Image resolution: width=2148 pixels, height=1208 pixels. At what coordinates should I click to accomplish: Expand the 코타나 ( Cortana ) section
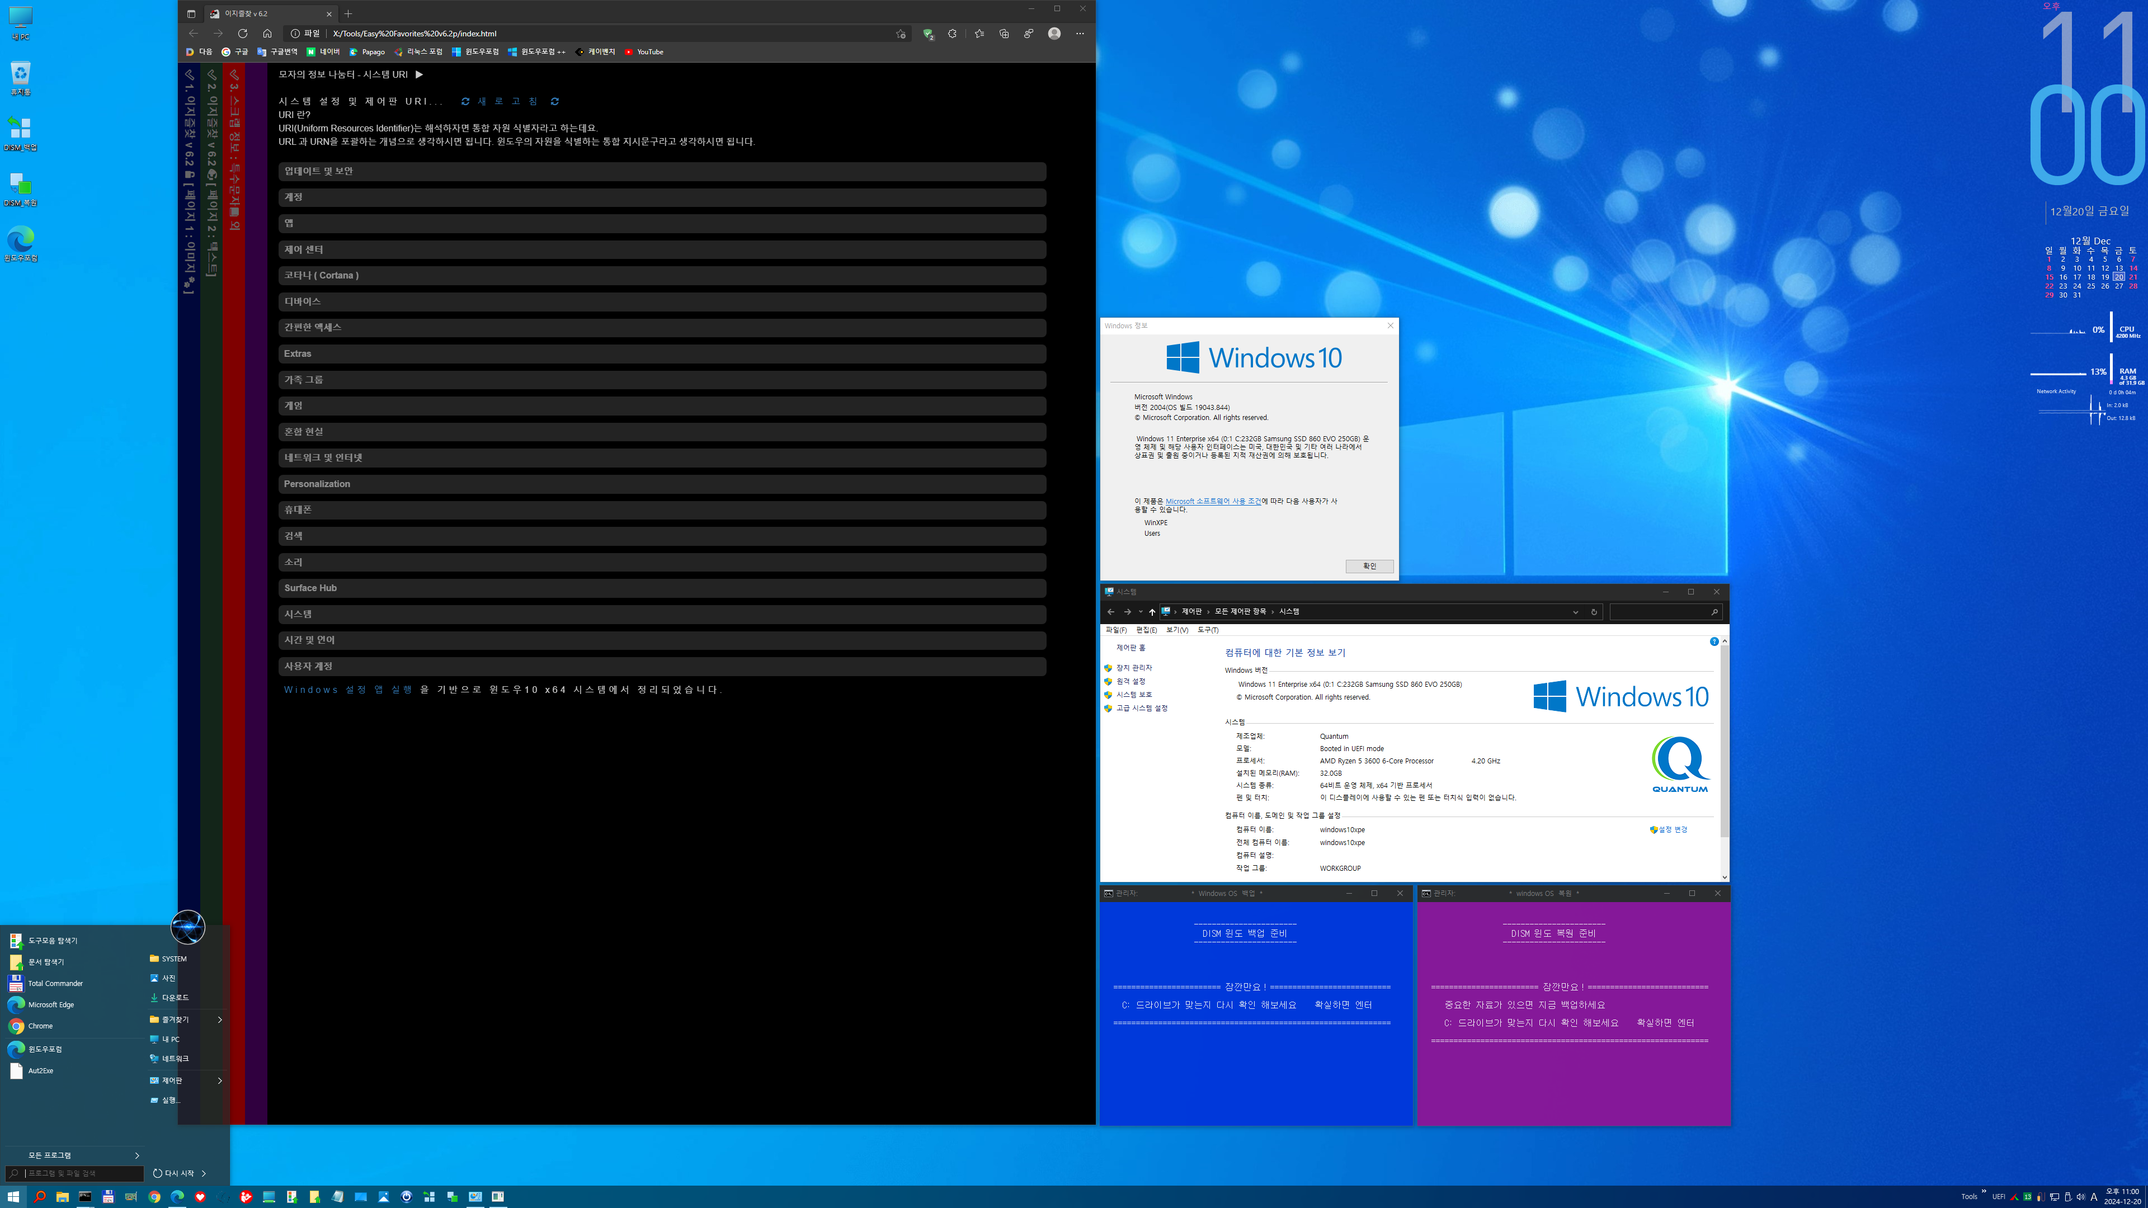[662, 275]
